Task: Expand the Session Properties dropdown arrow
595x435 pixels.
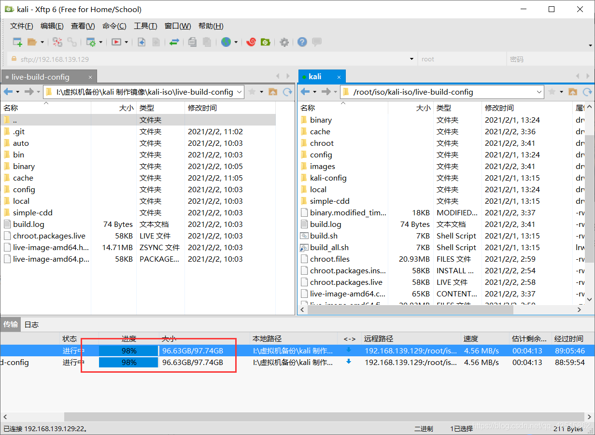Action: tap(101, 42)
